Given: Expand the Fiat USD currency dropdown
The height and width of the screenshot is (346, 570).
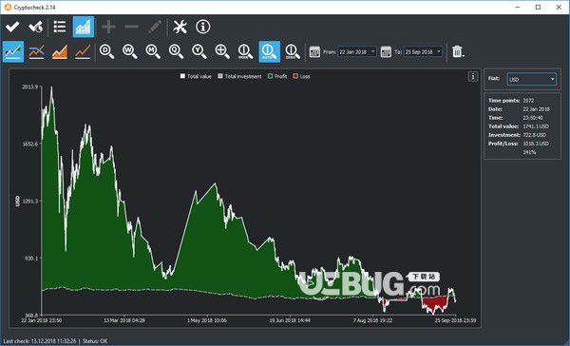Looking at the screenshot, I should (x=531, y=79).
